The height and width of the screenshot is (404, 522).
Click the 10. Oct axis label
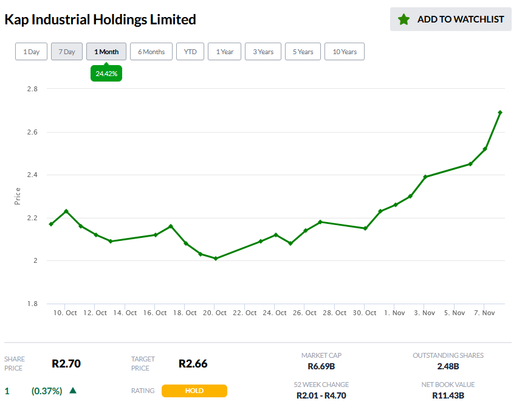coord(65,313)
